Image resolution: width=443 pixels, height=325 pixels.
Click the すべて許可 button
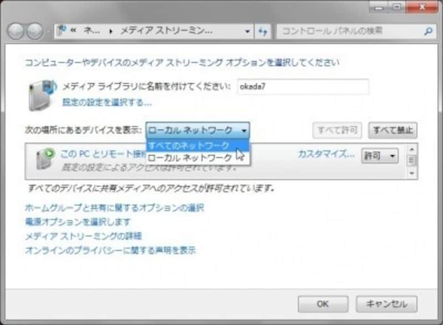point(337,130)
